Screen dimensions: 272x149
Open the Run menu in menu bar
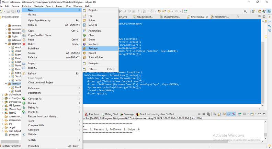pyautogui.click(x=69, y=6)
